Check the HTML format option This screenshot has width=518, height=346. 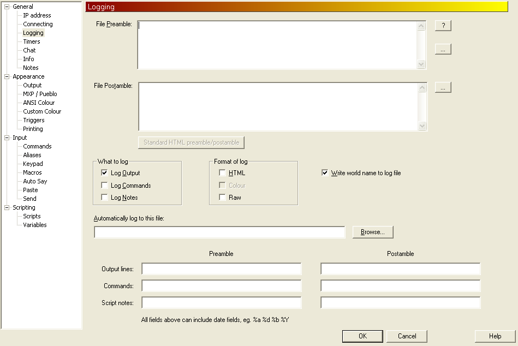point(223,173)
